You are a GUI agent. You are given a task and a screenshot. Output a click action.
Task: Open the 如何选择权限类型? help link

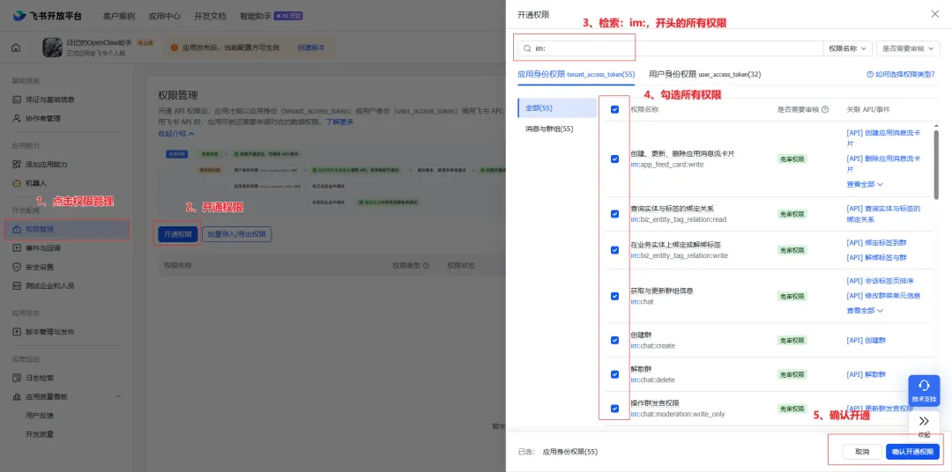click(902, 75)
